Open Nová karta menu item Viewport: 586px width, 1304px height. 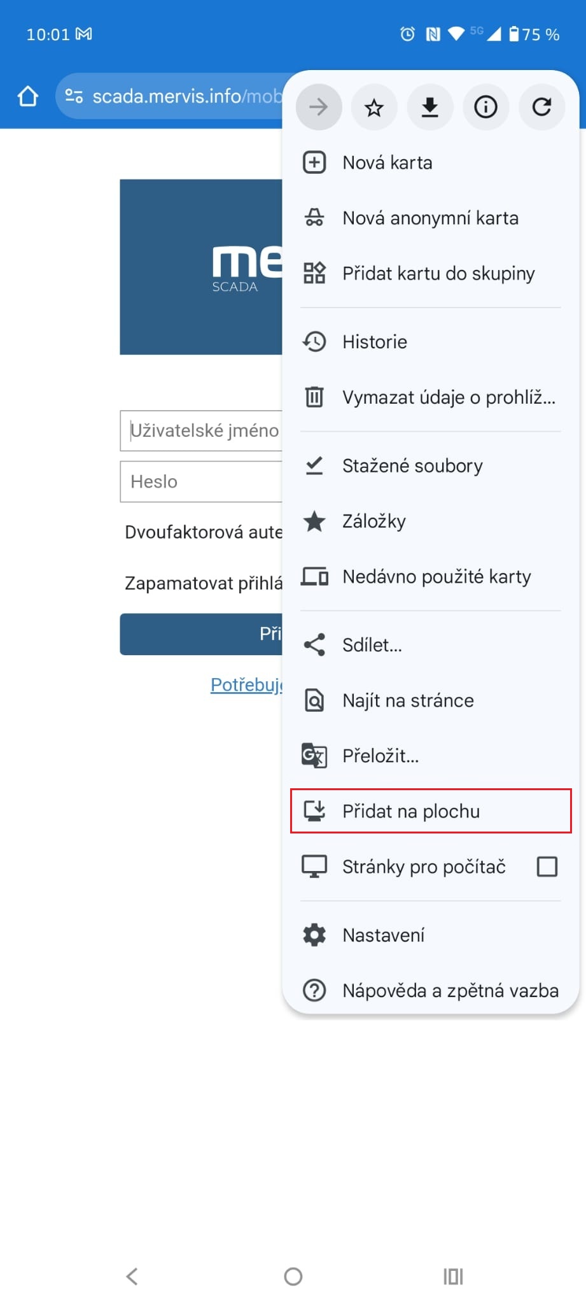(x=387, y=163)
